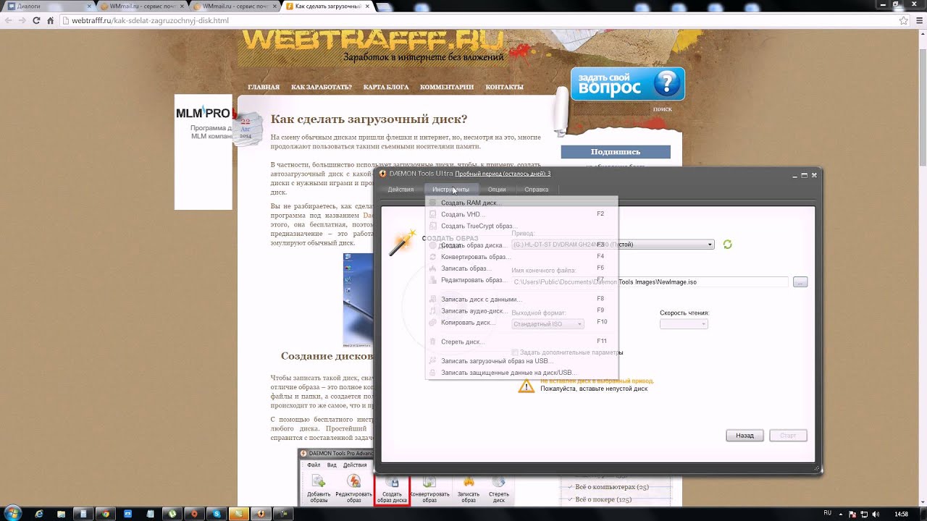Image resolution: width=927 pixels, height=521 pixels.
Task: Click the warning triangle icon
Action: (527, 385)
